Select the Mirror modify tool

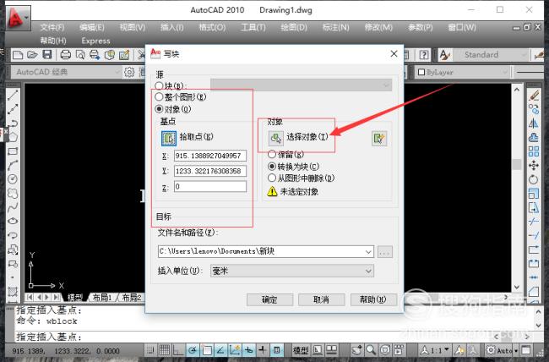(534, 123)
